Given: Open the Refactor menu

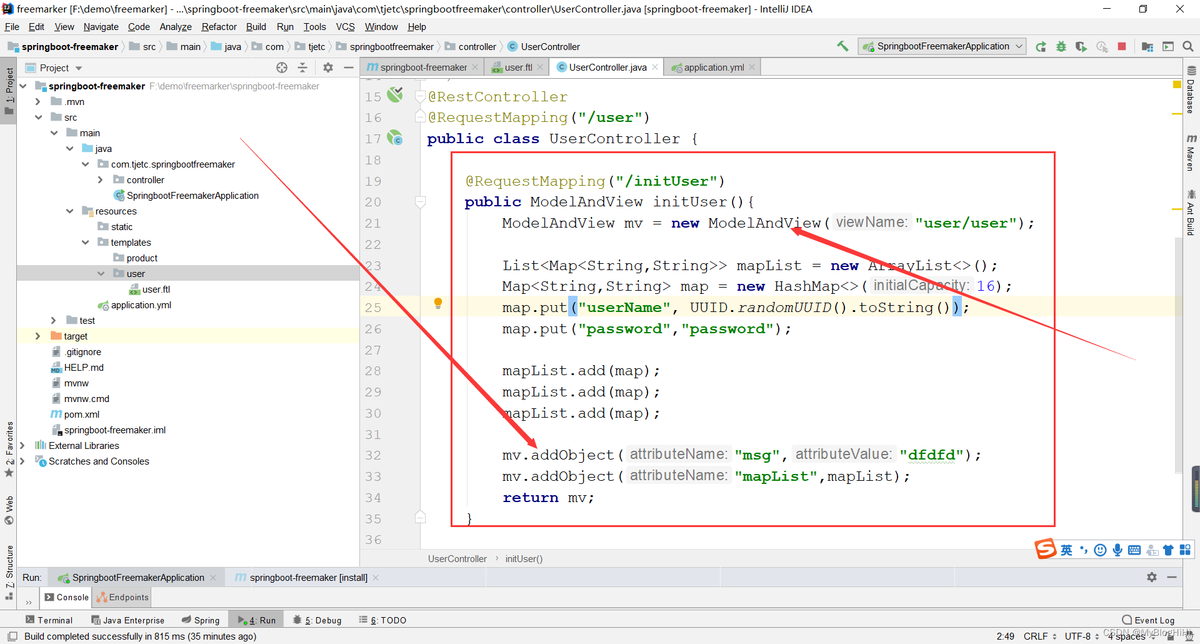Looking at the screenshot, I should pos(219,27).
